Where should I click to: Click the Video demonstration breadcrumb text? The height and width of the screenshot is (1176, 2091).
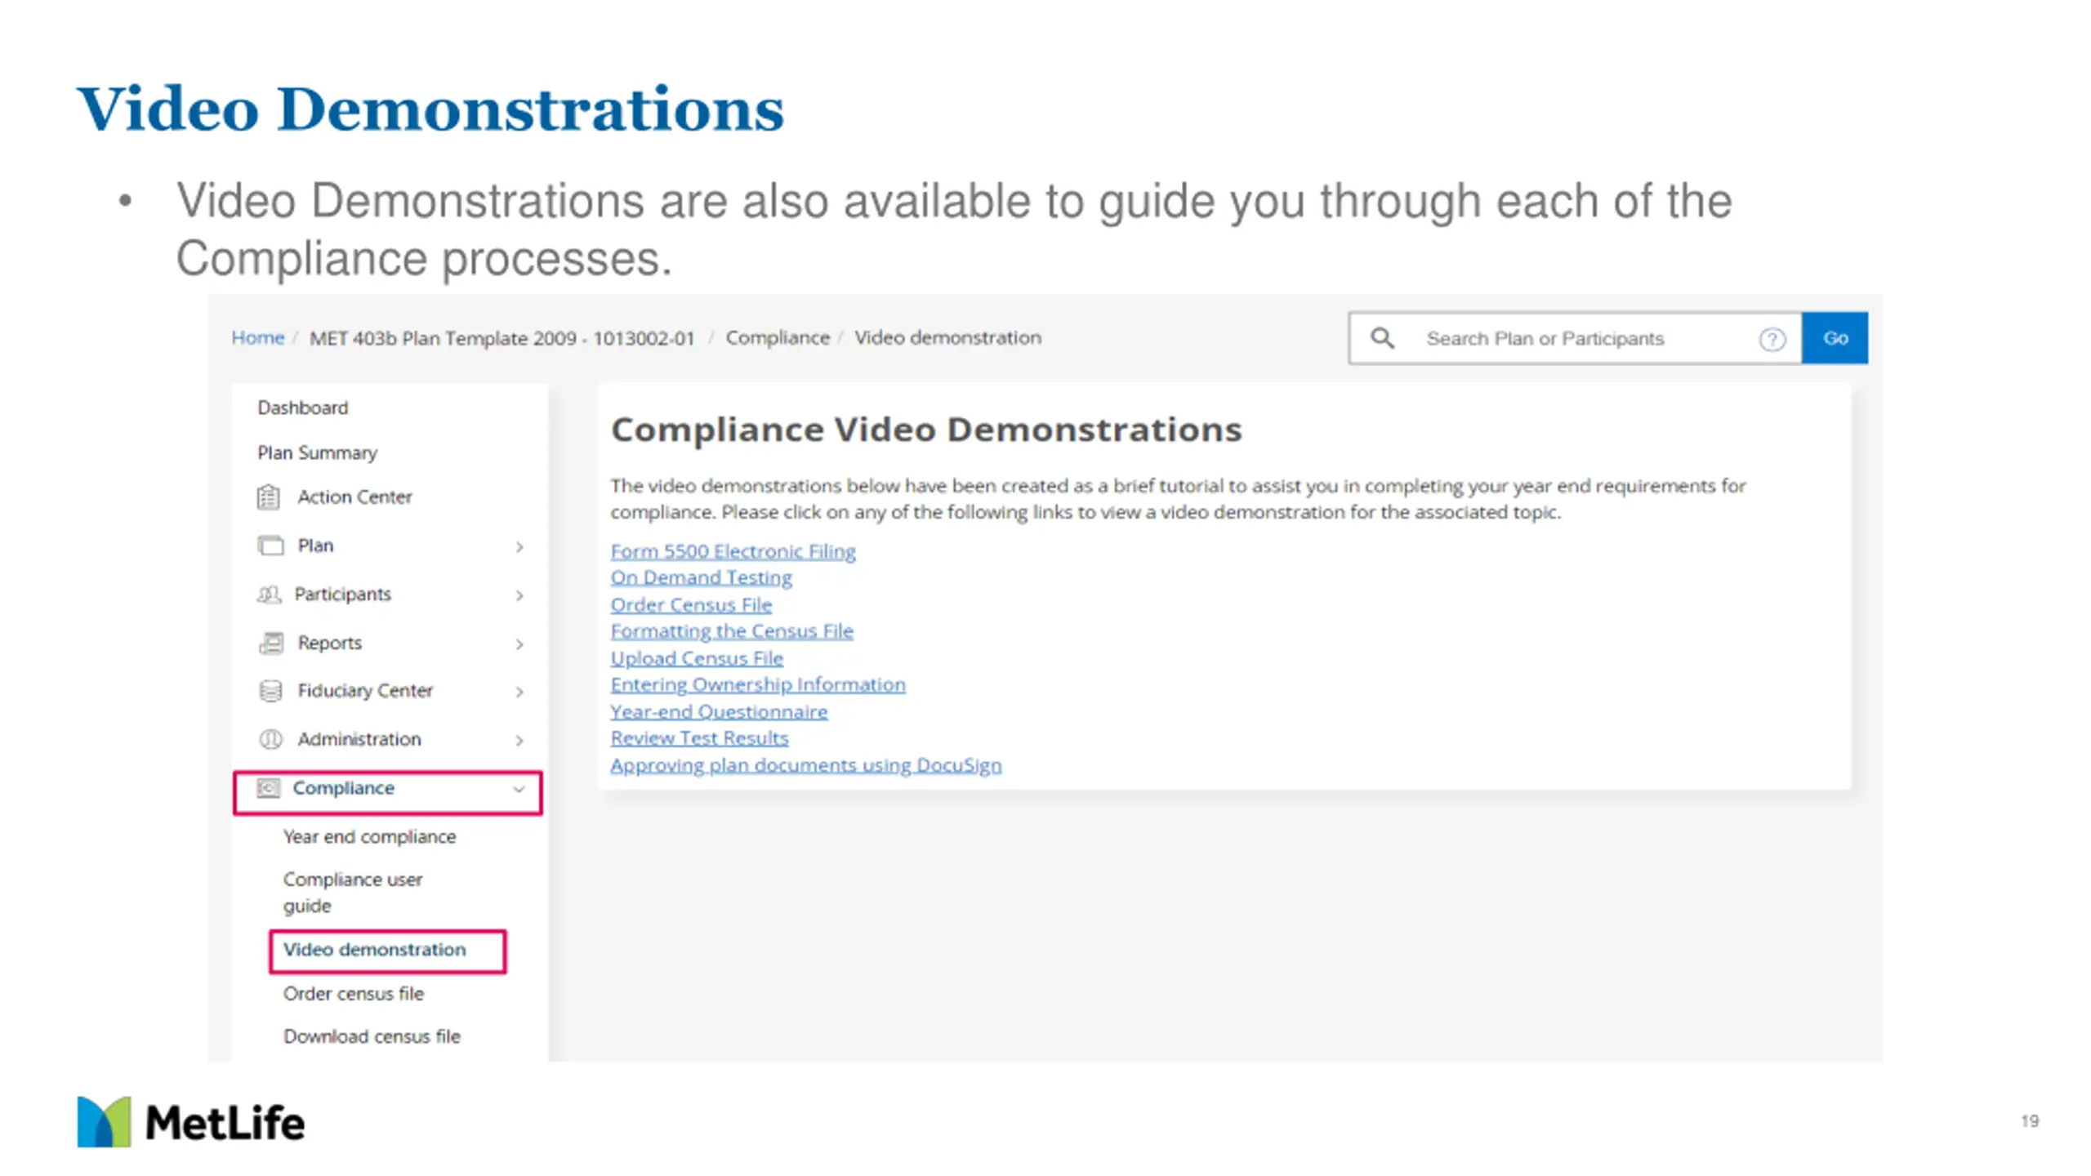click(x=947, y=337)
